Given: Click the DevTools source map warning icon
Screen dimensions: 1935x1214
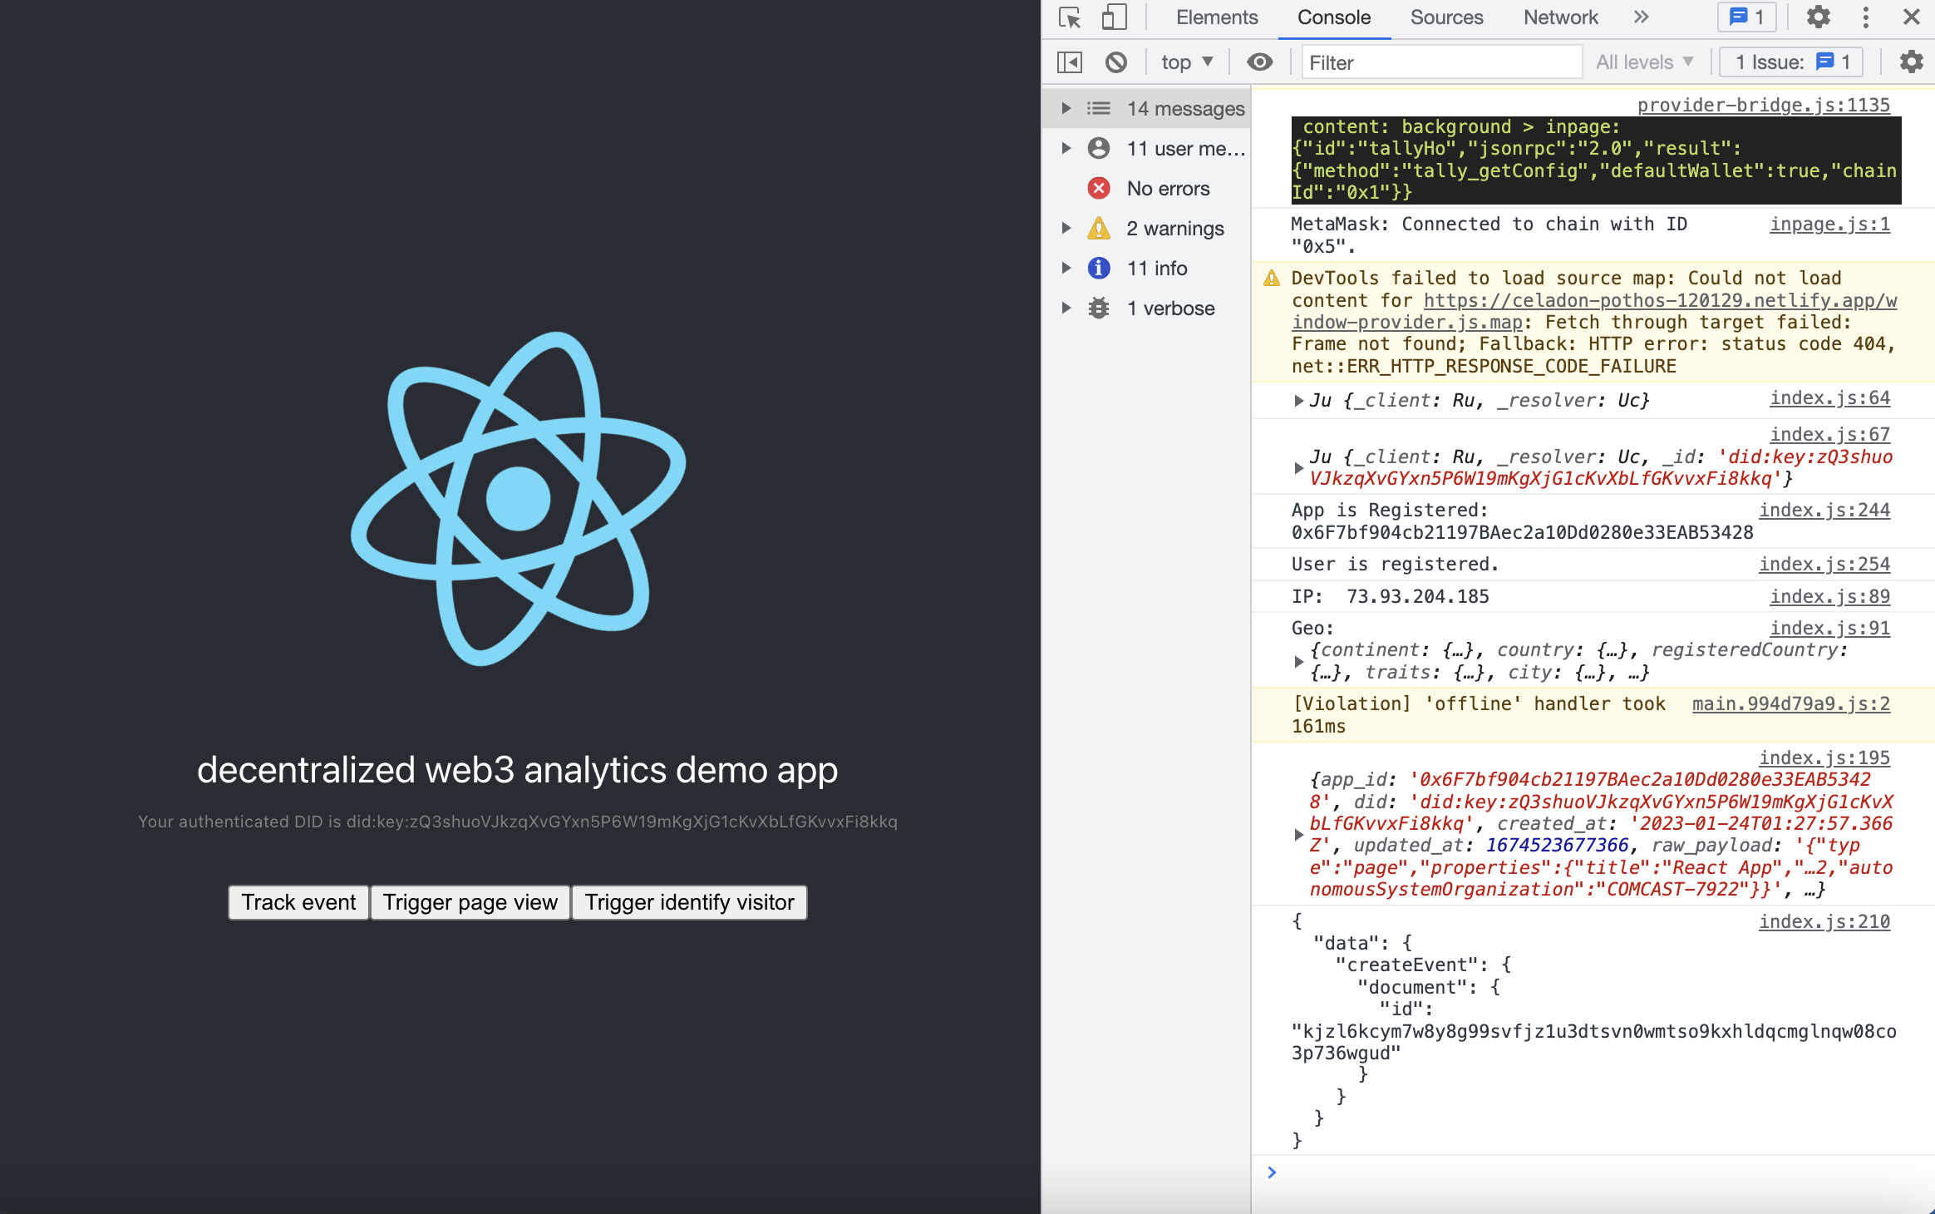Looking at the screenshot, I should (x=1272, y=279).
